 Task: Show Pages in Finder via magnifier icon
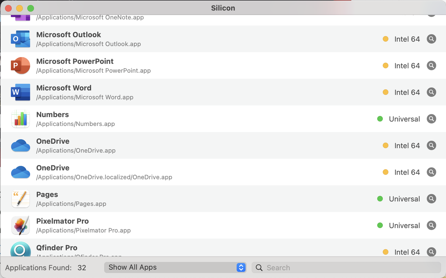431,199
